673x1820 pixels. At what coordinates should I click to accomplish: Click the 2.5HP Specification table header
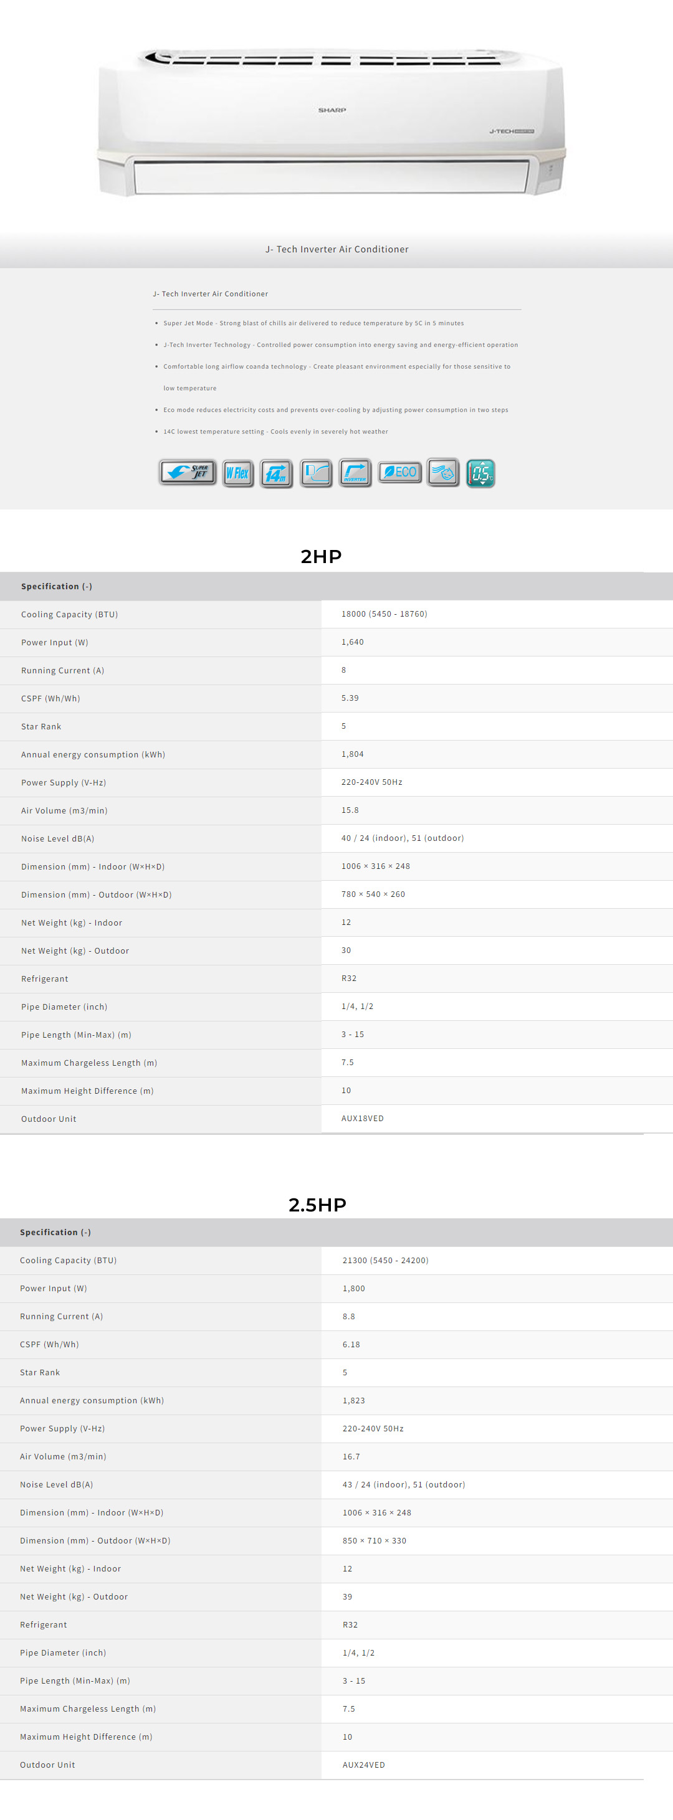[55, 1232]
